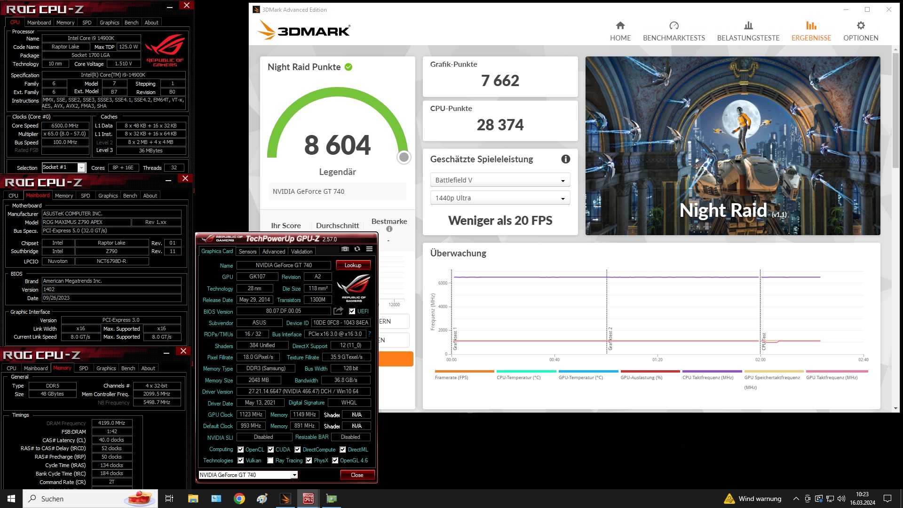Click the GPU-Temperatur blue legend swatch
The image size is (903, 508).
[588, 371]
